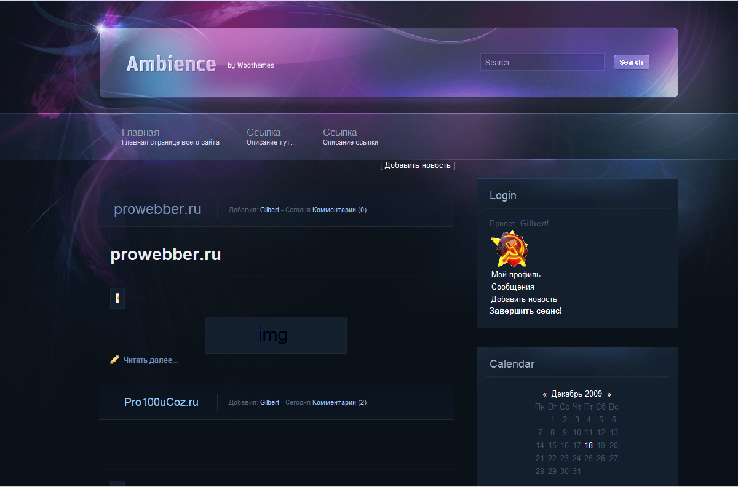This screenshot has height=487, width=738.
Task: Click day 27 in the calendar
Action: point(614,459)
